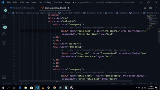
Task: Open the div.col-md-6 breadcrumb item
Action: tap(153, 13)
